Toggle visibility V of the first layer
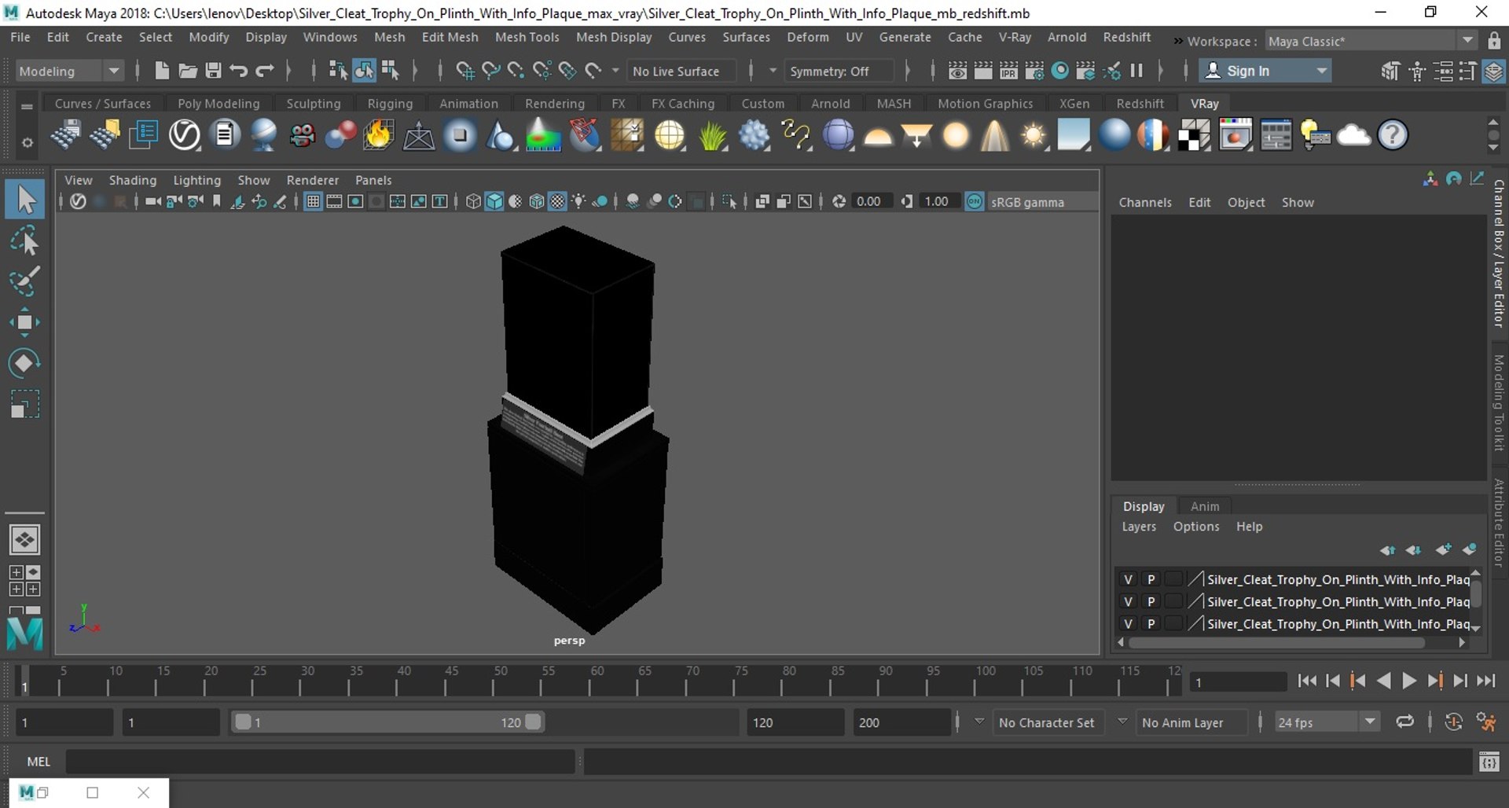Viewport: 1509px width, 808px height. pos(1128,579)
